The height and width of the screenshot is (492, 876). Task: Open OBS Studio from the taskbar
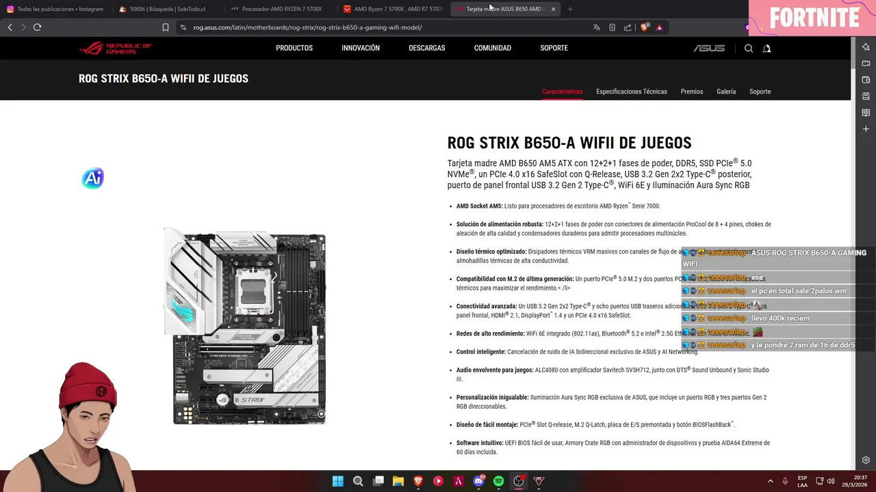click(519, 481)
